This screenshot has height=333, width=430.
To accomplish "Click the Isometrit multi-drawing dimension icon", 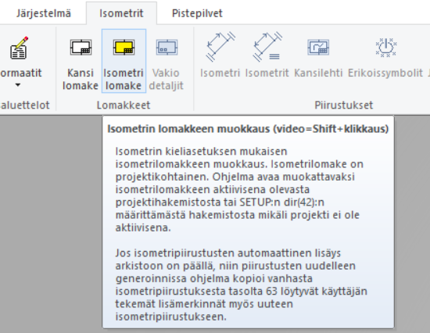I will [x=267, y=46].
